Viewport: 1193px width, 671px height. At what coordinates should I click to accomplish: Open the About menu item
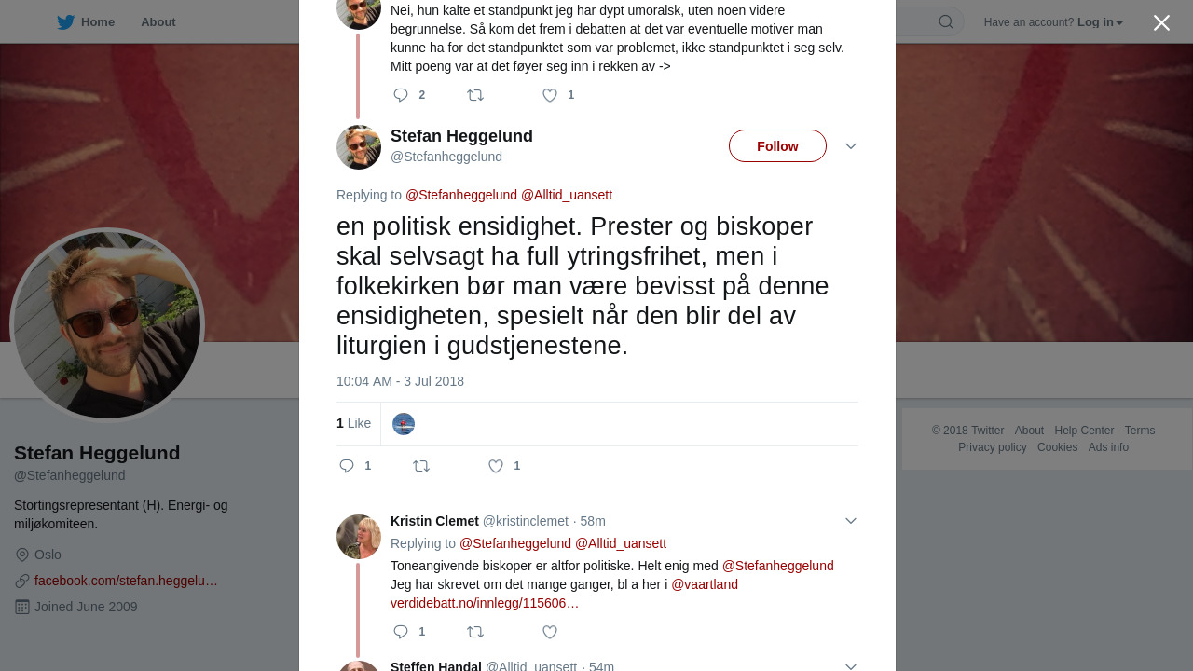tap(158, 22)
